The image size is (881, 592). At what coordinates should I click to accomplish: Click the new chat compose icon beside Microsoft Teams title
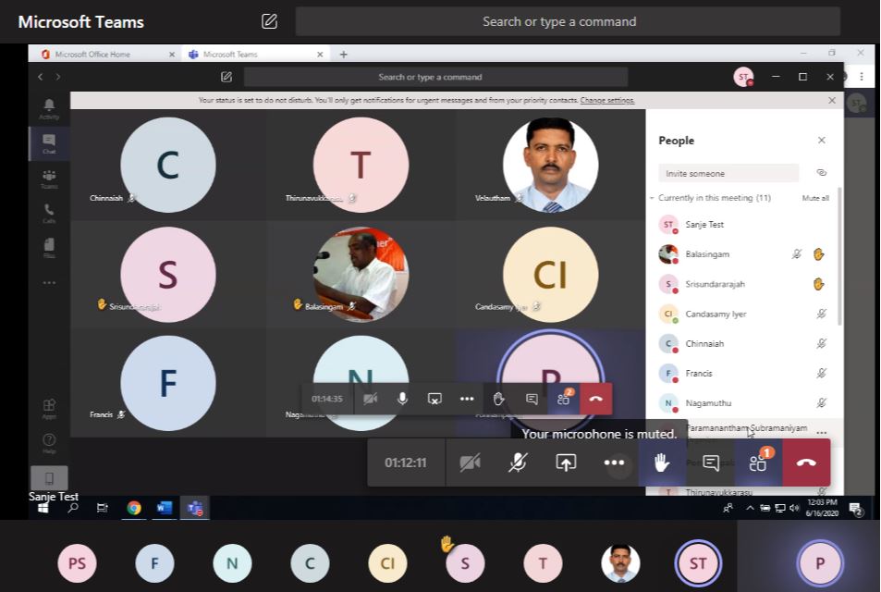[270, 21]
